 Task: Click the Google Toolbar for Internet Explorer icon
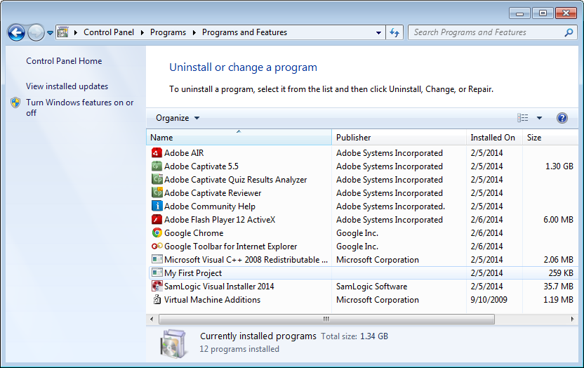click(157, 247)
